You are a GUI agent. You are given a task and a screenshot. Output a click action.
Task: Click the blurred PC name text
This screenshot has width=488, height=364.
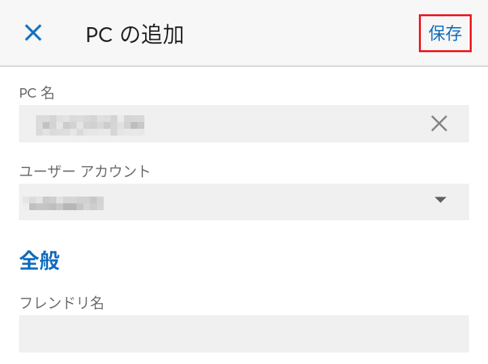90,124
